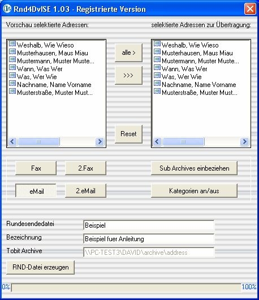Select the Mustermann entry icon in the preview list
This screenshot has width=259, height=300.
[12, 60]
